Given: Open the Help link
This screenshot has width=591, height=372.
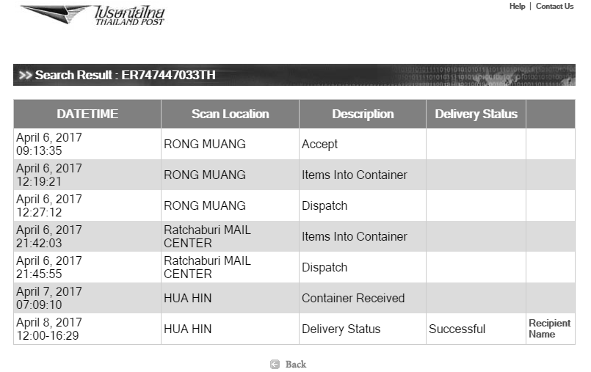Looking at the screenshot, I should click(517, 6).
